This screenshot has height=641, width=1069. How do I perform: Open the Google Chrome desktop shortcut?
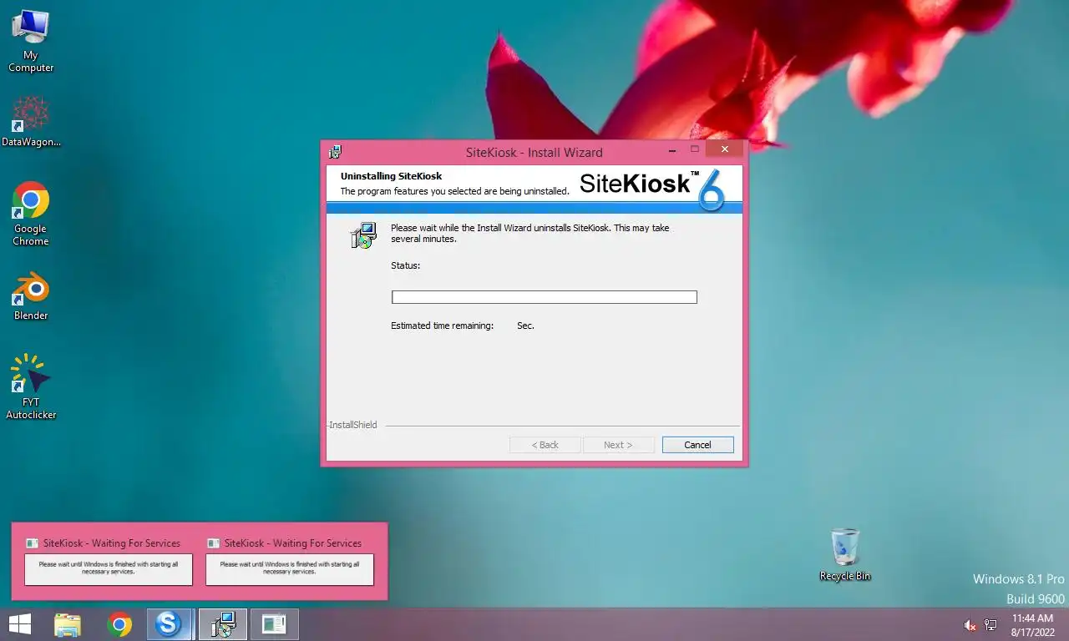click(x=31, y=214)
